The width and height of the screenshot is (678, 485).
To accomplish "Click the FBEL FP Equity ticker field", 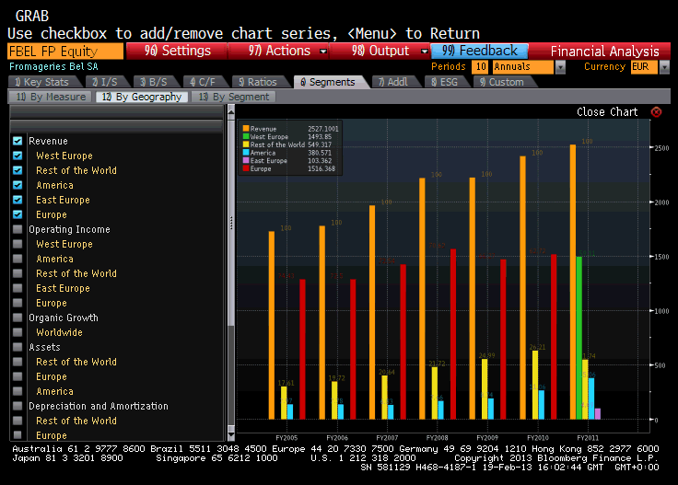I will pyautogui.click(x=64, y=52).
